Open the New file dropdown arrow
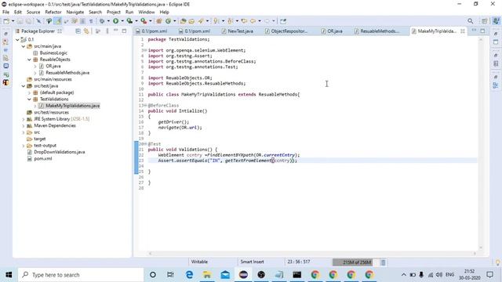Screen dimensions: 502x282 [13, 21]
